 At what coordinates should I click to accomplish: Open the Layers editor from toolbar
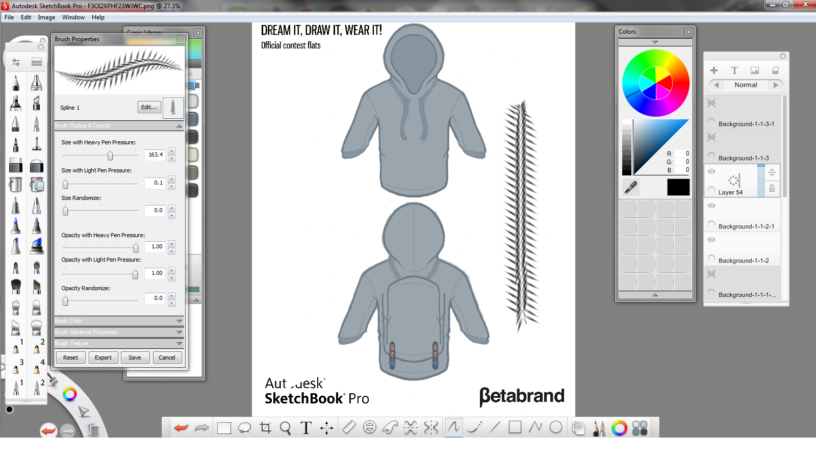578,428
